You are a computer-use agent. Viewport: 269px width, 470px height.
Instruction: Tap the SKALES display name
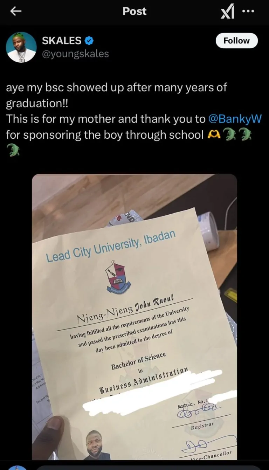pos(62,41)
